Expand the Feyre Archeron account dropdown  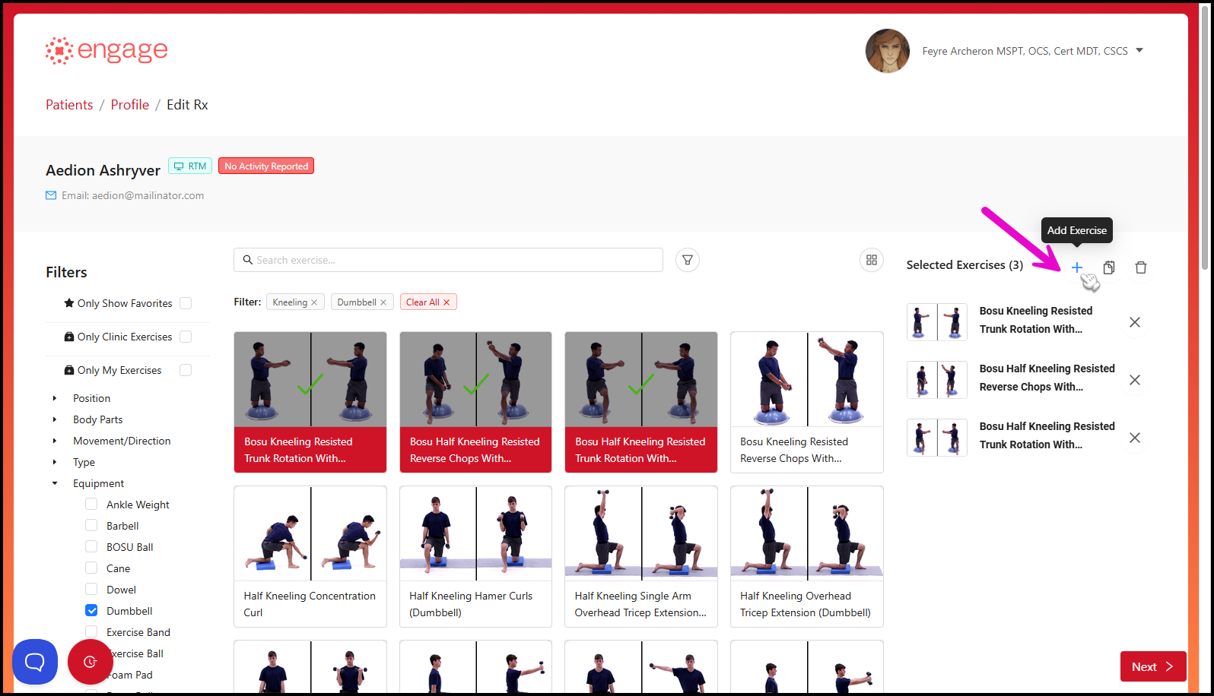coord(1139,51)
